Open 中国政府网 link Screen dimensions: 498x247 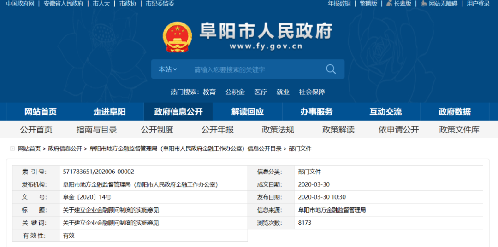[x=20, y=4]
